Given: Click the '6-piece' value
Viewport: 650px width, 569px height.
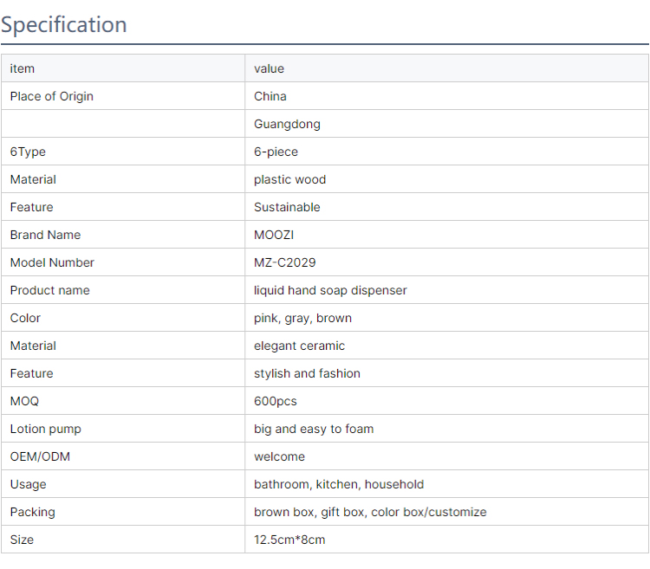Looking at the screenshot, I should pos(276,152).
